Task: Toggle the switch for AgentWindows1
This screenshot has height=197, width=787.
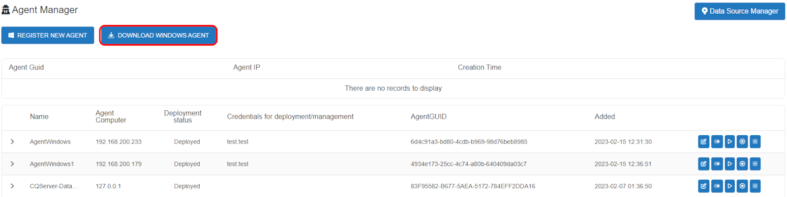Action: (717, 164)
